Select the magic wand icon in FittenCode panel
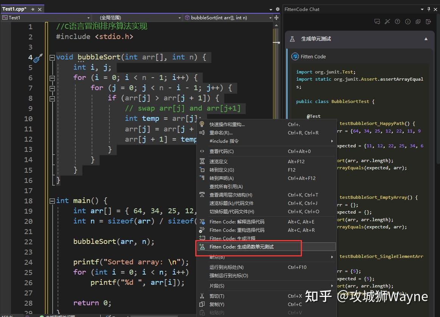This screenshot has height=317, width=440. 387,22
